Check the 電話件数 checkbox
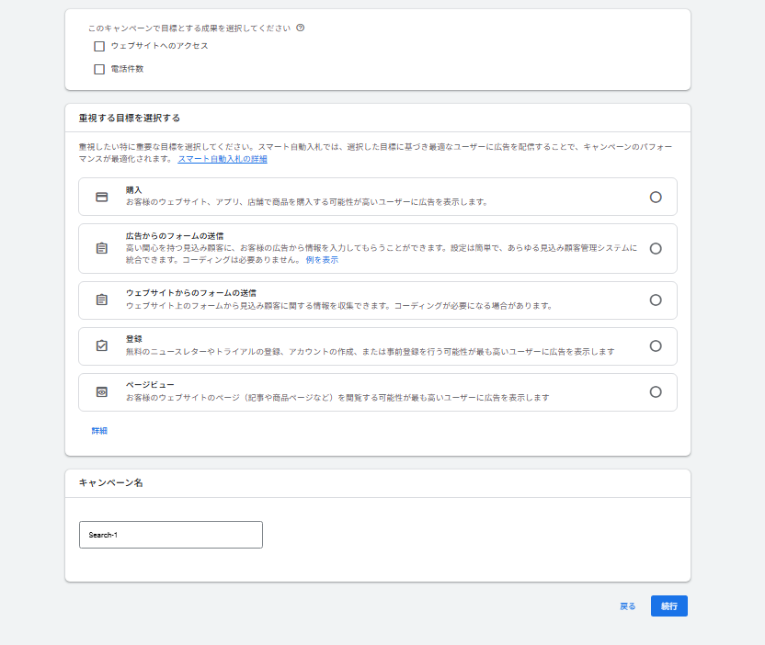Screen dimensions: 765x645 pyautogui.click(x=98, y=68)
